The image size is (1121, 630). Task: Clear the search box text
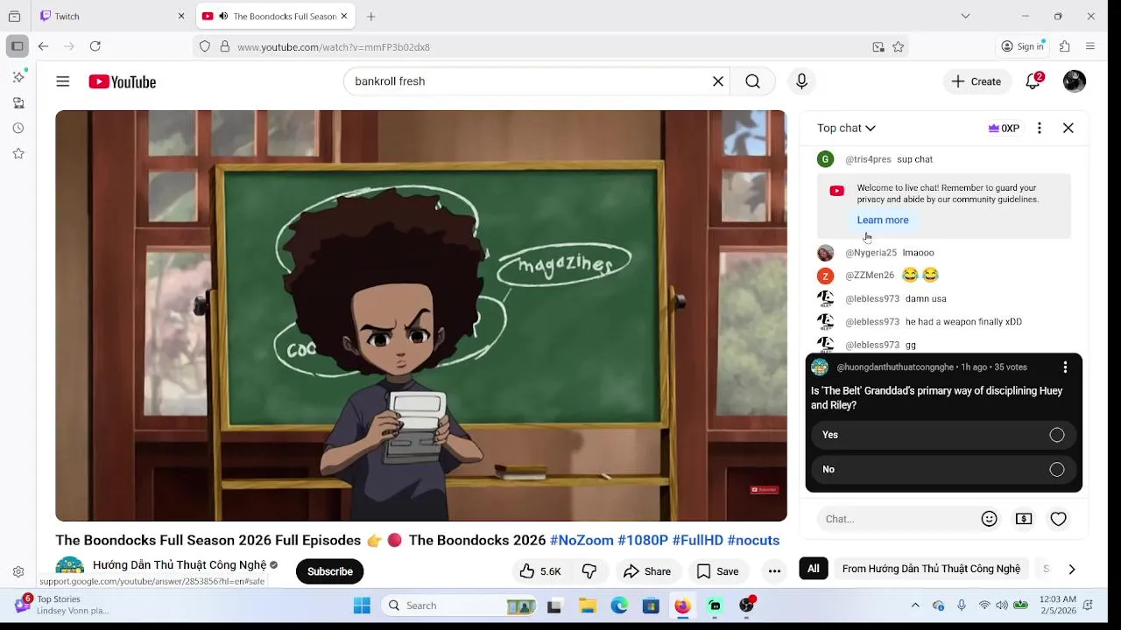click(x=718, y=81)
